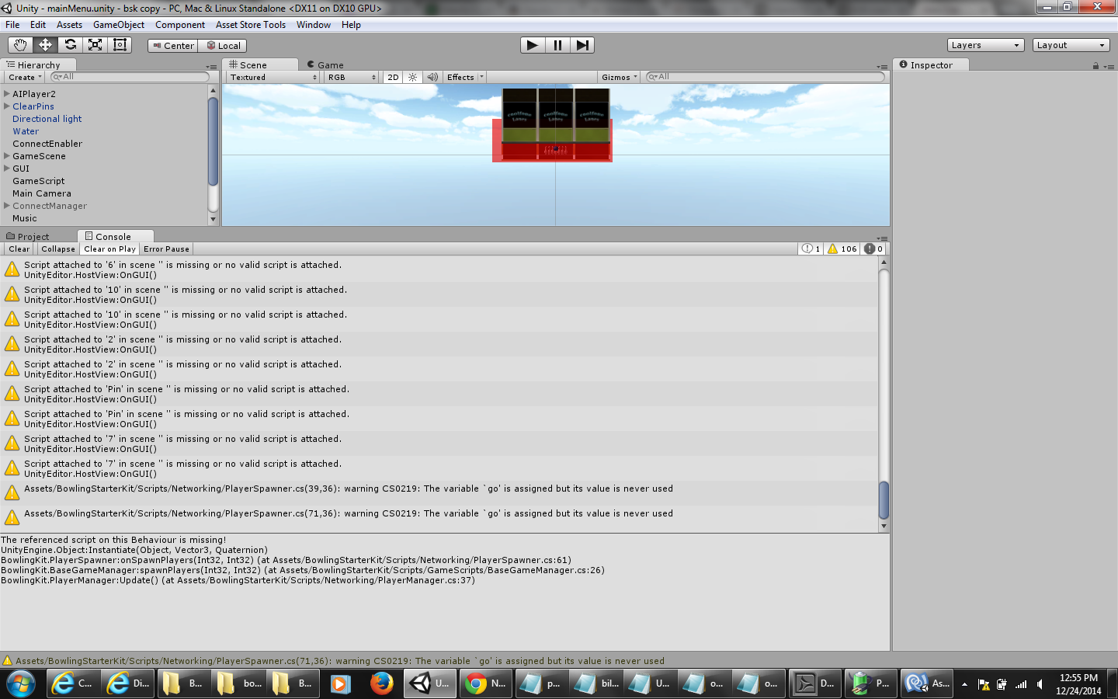Image resolution: width=1118 pixels, height=699 pixels.
Task: Open the Gizmos dropdown
Action: [x=617, y=77]
